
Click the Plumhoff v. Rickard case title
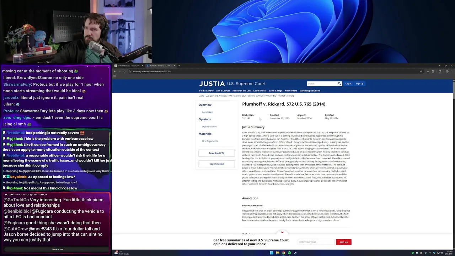(x=284, y=104)
